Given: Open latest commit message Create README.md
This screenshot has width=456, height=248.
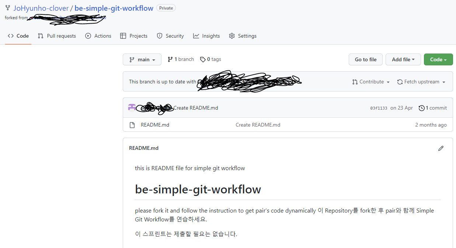Looking at the screenshot, I should click(196, 108).
